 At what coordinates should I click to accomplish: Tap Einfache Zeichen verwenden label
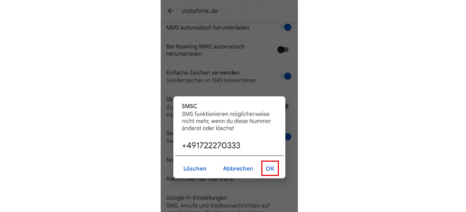[x=203, y=73]
